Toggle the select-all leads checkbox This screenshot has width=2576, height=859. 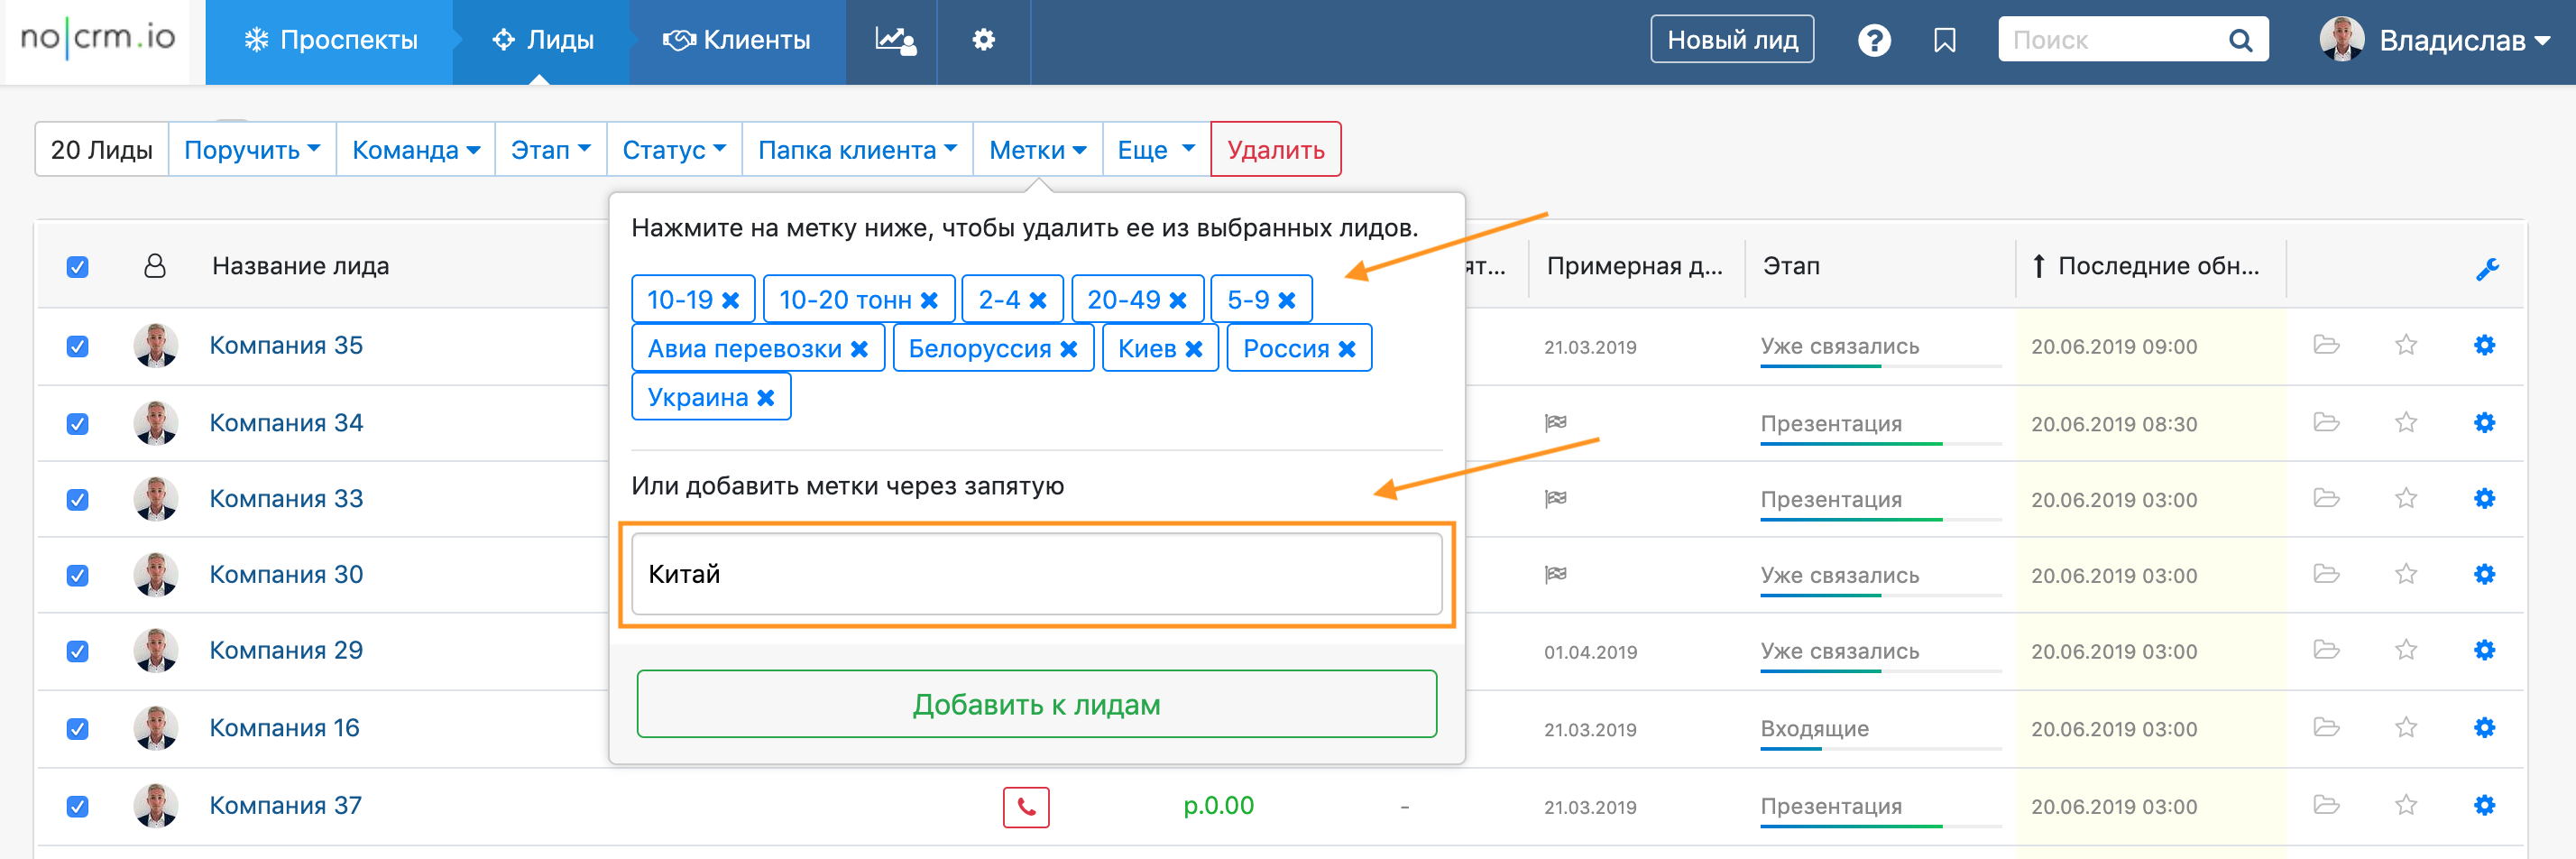point(77,267)
